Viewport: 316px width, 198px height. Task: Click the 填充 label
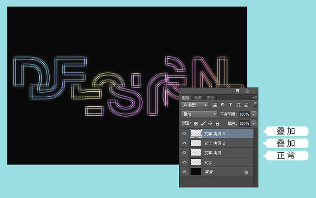click(232, 123)
